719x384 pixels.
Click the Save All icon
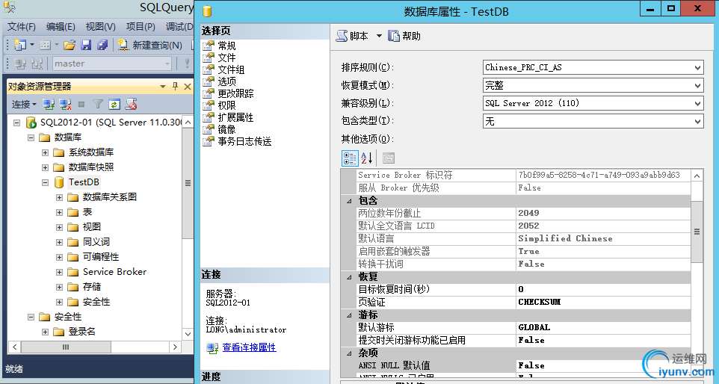point(102,45)
